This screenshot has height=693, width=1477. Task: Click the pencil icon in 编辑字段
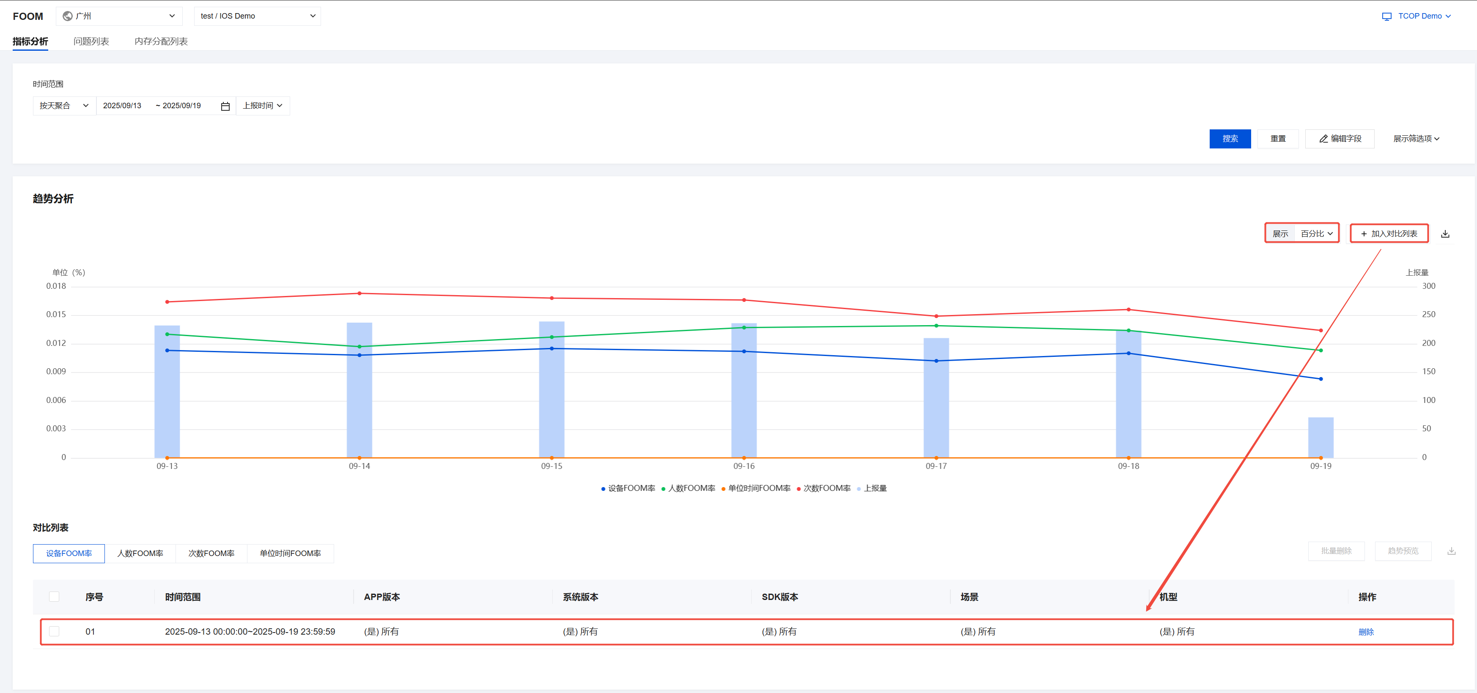(1323, 139)
